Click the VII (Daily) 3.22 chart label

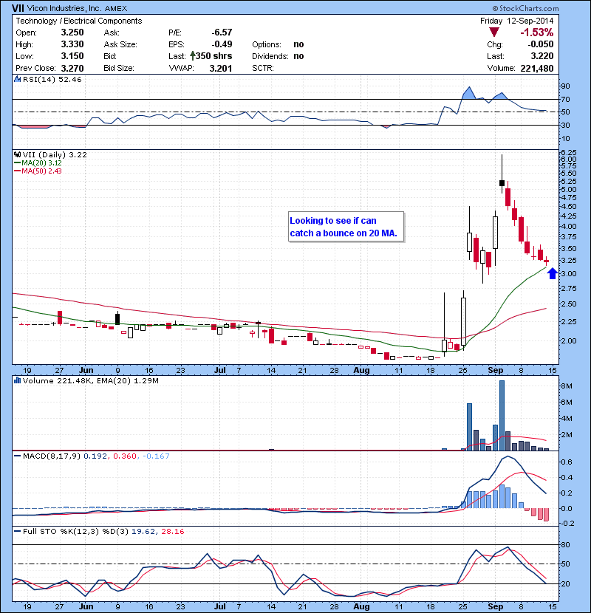point(55,155)
